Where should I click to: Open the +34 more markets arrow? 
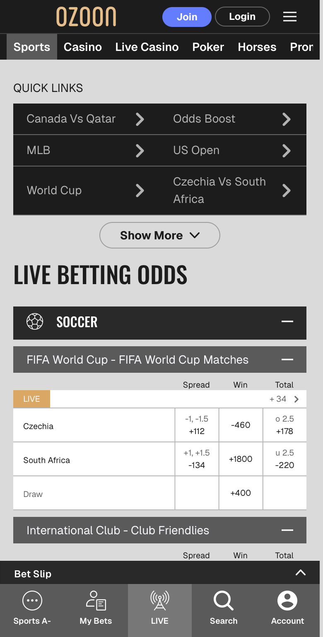click(x=296, y=399)
